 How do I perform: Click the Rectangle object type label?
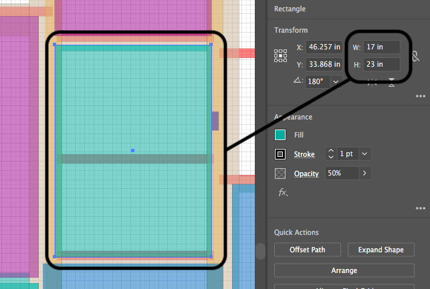pos(290,9)
